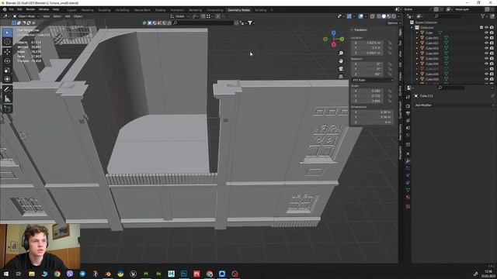This screenshot has height=279, width=497.
Task: Click the red X axis gizmo handle
Action: (333, 45)
